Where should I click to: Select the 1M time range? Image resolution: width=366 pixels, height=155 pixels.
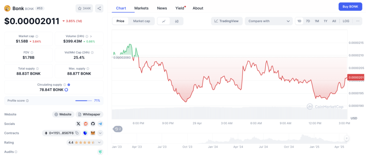pyautogui.click(x=317, y=21)
